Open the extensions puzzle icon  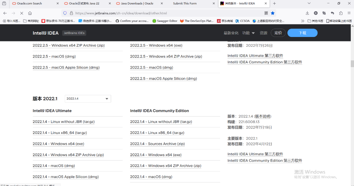coord(341,13)
